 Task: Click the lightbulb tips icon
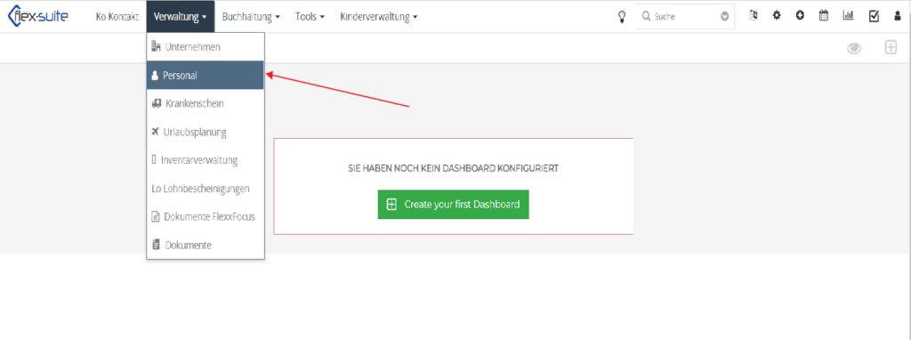(x=622, y=17)
